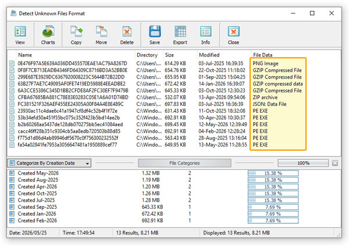Select category icon for Created Oct-2025
The width and height of the screenshot is (349, 246).
pyautogui.click(x=12, y=194)
